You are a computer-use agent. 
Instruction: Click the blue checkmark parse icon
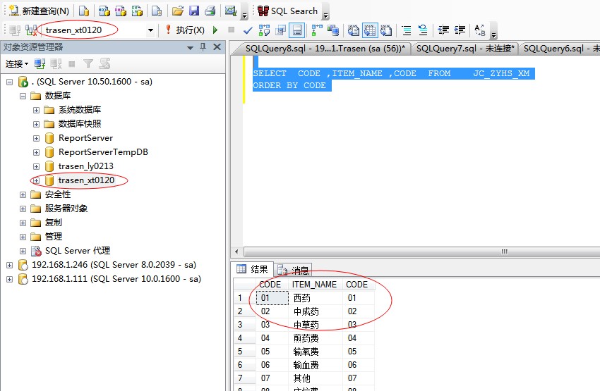coord(248,30)
